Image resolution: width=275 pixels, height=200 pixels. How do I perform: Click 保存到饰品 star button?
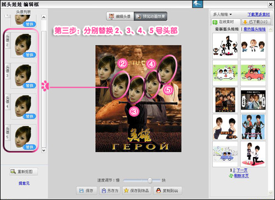(x=136, y=191)
